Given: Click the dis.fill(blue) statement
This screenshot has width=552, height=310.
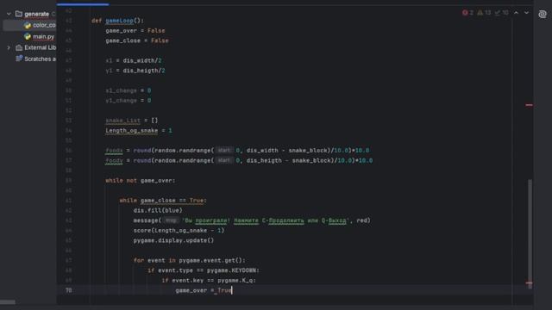Looking at the screenshot, I should pyautogui.click(x=158, y=210).
